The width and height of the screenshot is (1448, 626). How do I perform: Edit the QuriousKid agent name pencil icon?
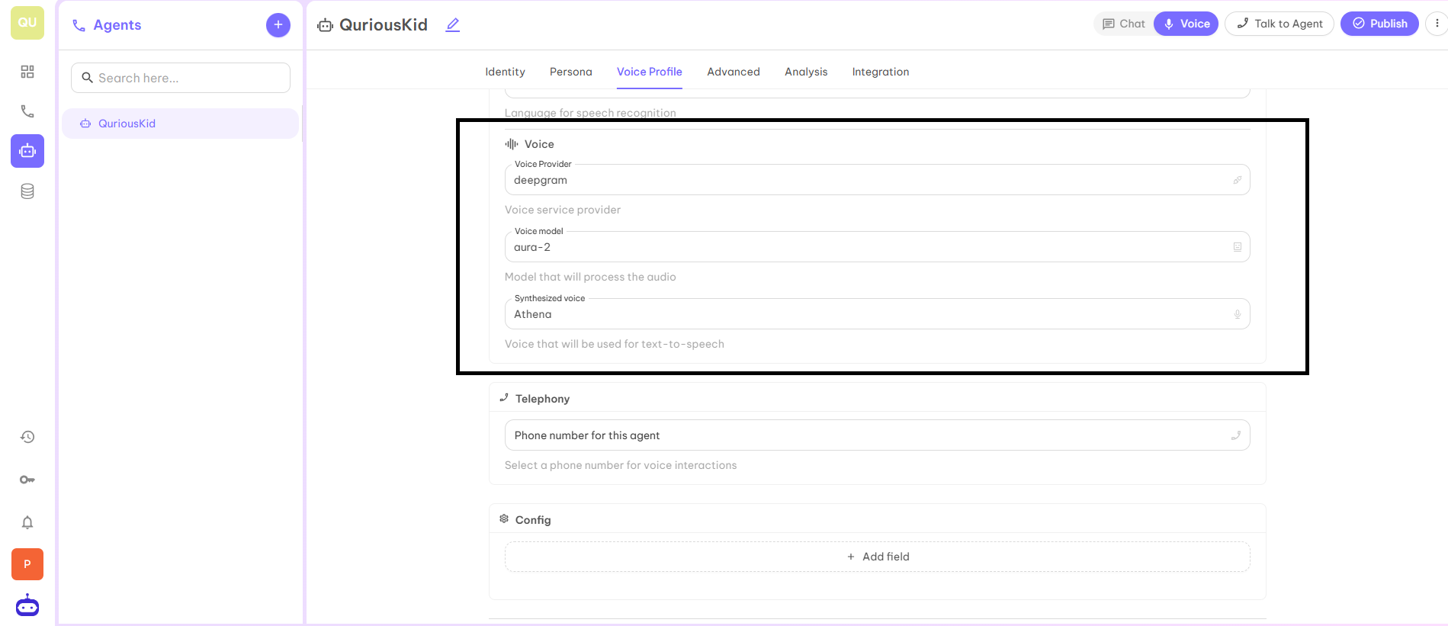pyautogui.click(x=453, y=24)
